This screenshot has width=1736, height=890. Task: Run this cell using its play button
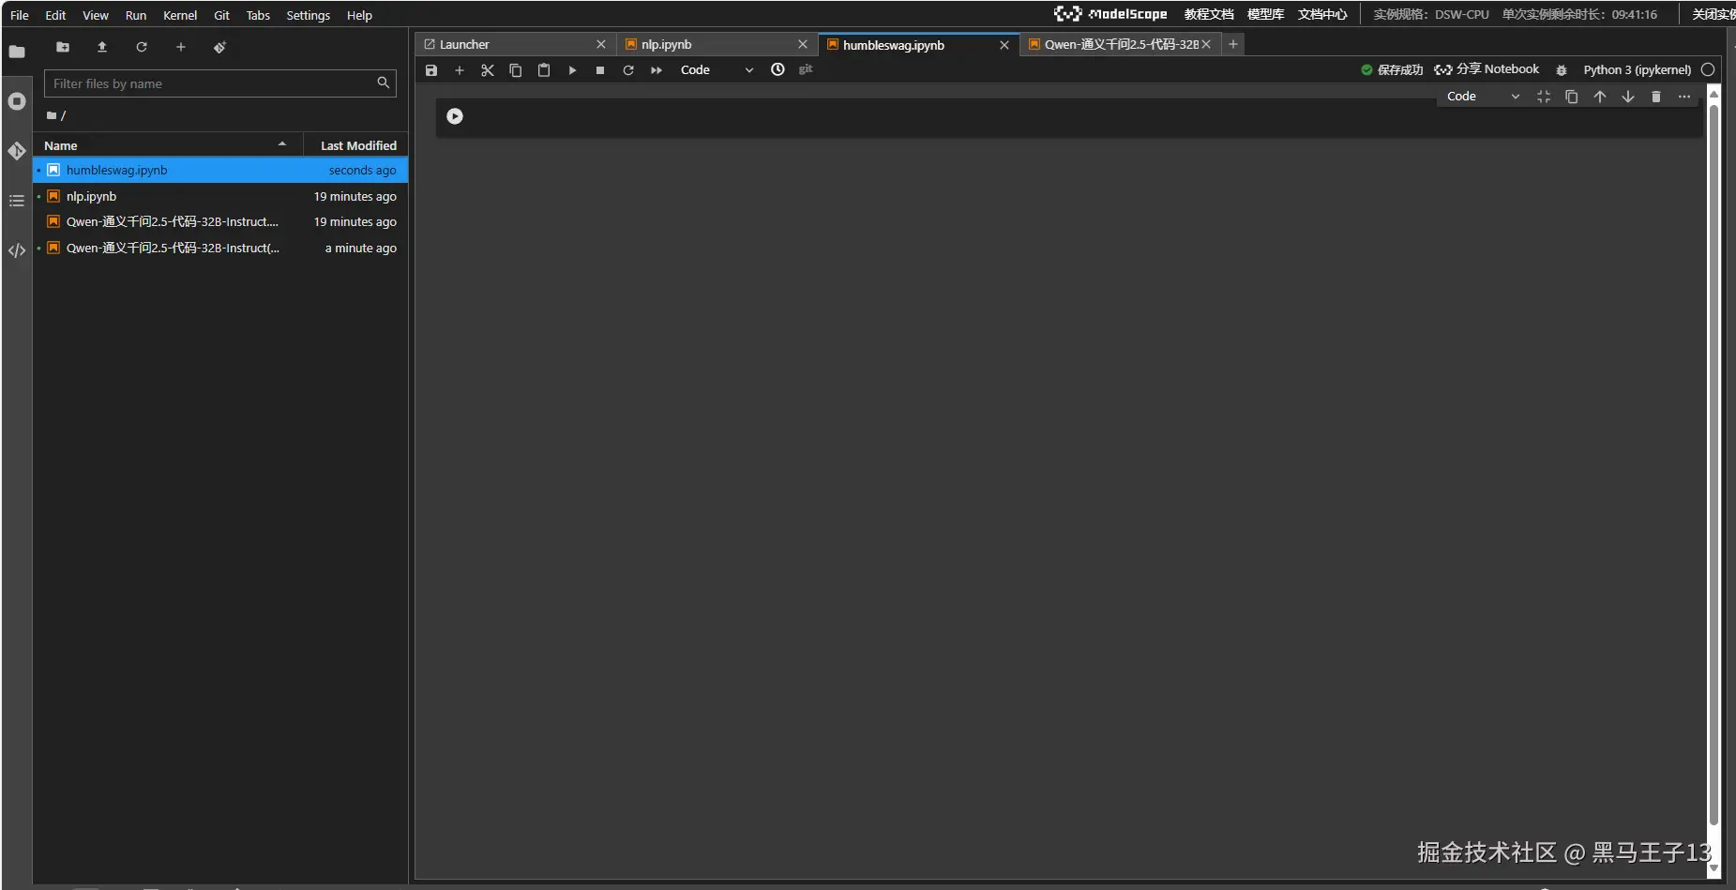(x=455, y=116)
